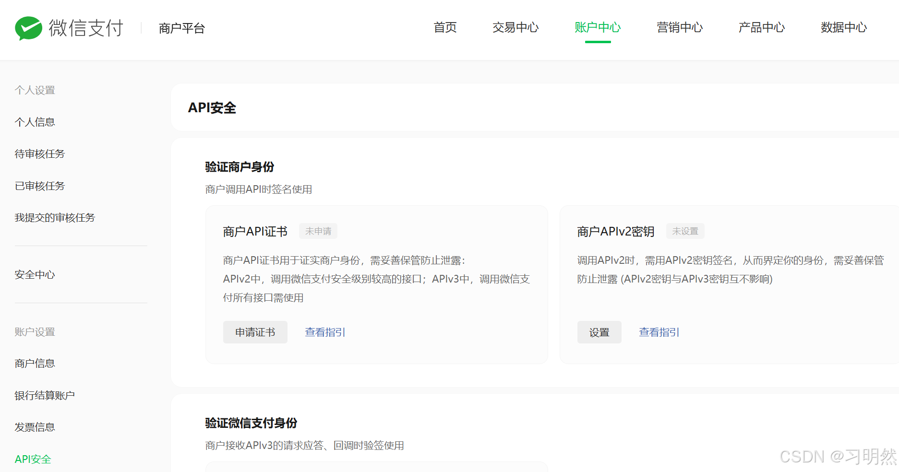Screen dimensions: 899x472
Task: Open 已审核任务 sidebar item
Action: pyautogui.click(x=39, y=186)
